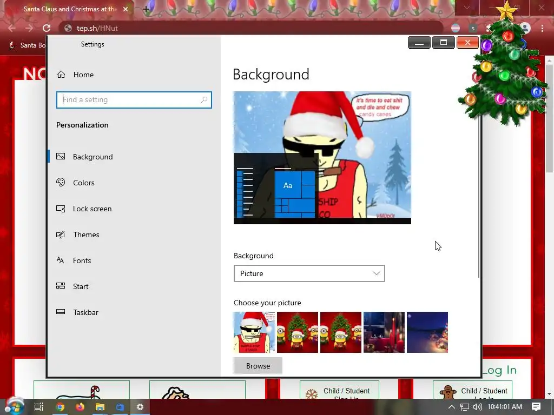Minimize the Settings window
This screenshot has width=554, height=415.
419,43
